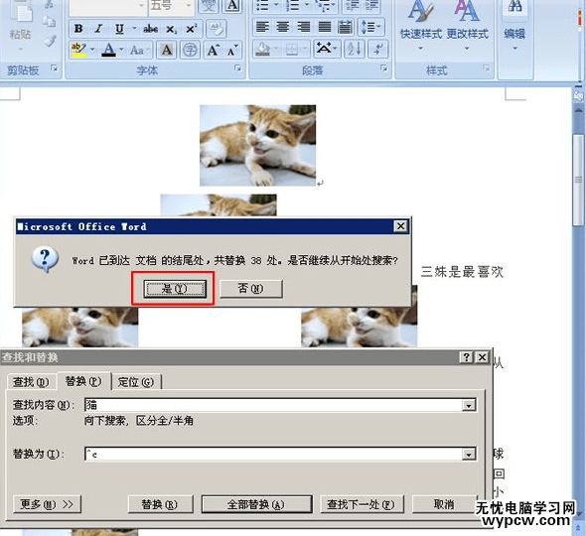The image size is (586, 536).
Task: Shrink font size with the small A
Action: pyautogui.click(x=232, y=50)
